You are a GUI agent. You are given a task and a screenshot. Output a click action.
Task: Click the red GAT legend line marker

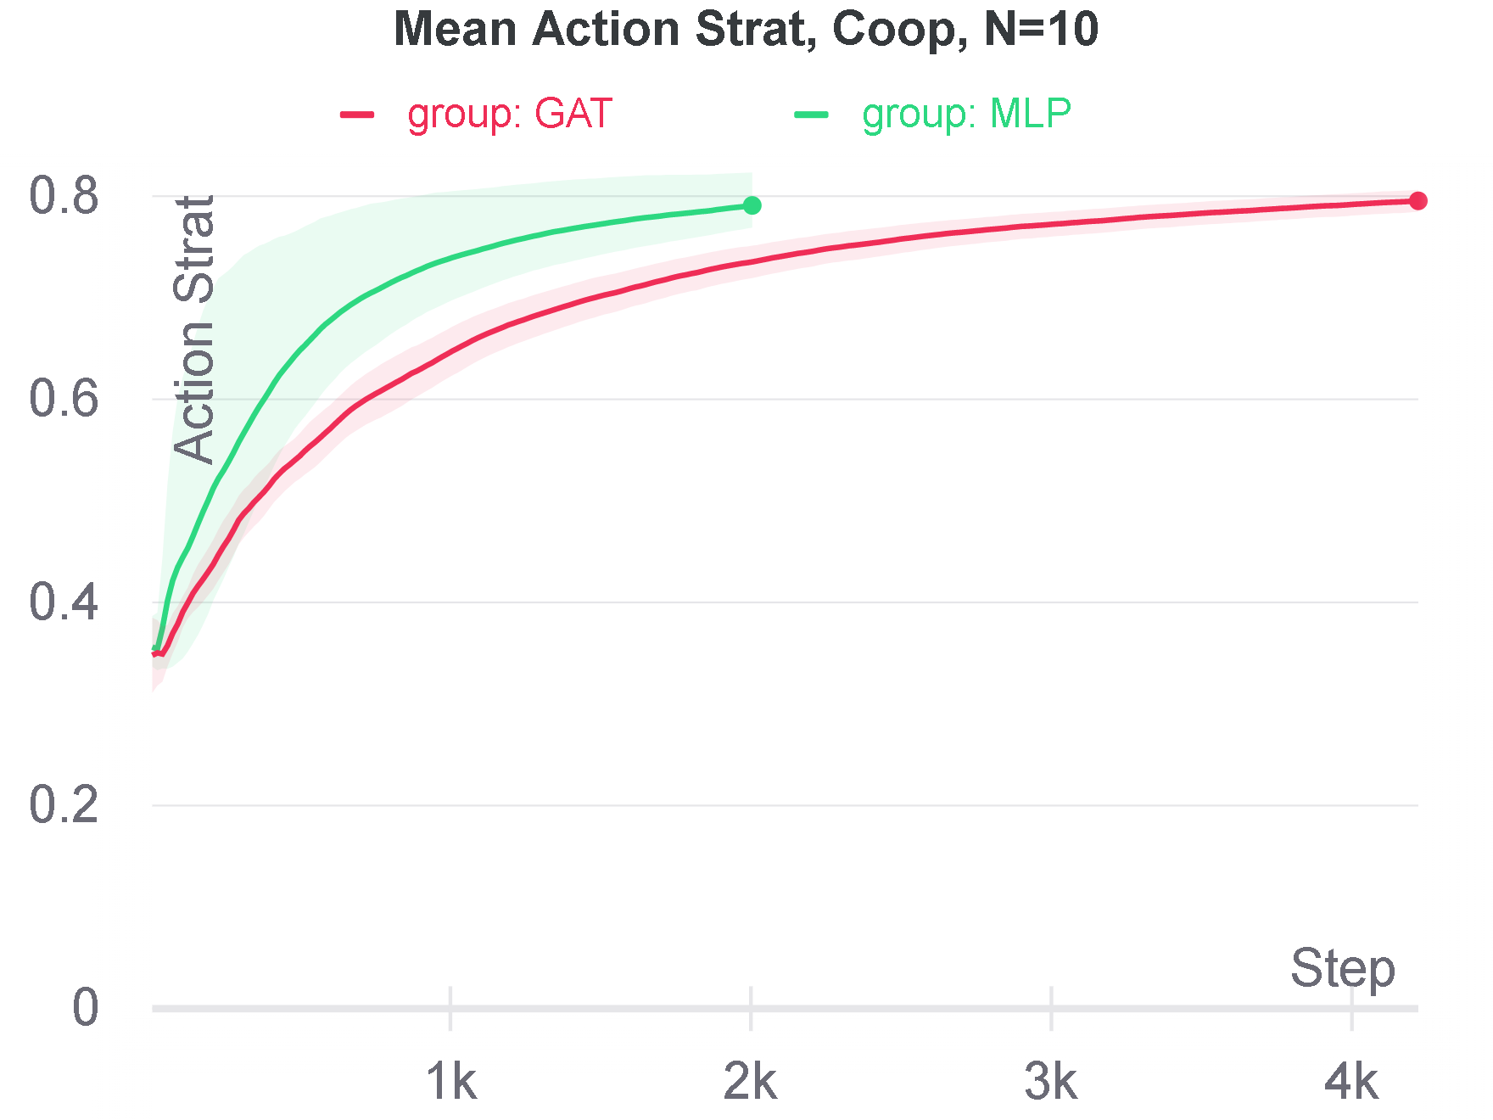coord(357,115)
